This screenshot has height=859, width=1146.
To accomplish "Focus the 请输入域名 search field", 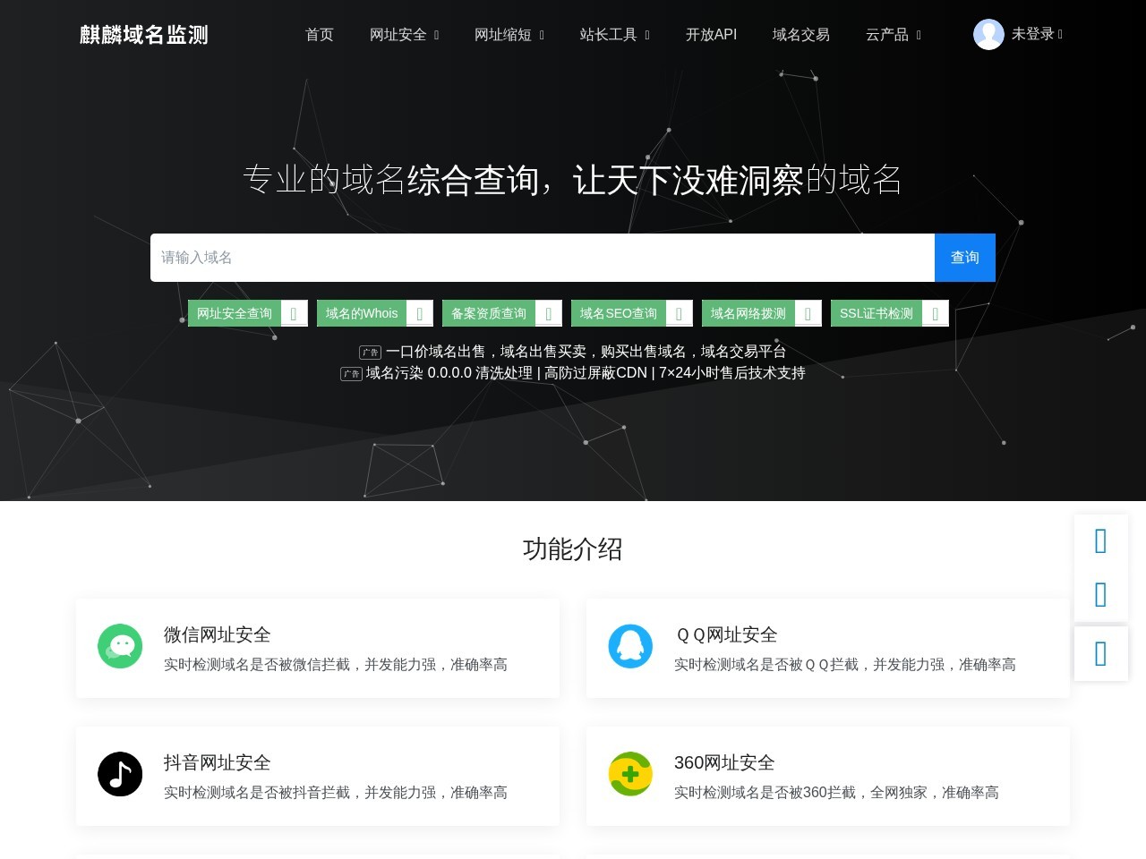I will point(542,258).
